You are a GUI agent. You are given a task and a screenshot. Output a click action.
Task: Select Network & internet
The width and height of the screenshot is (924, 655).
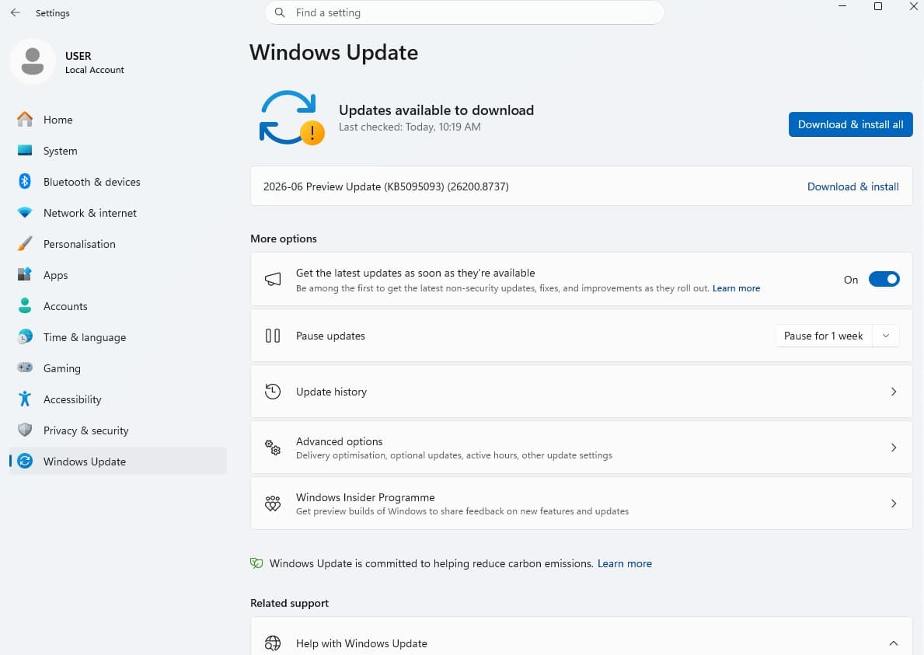(x=118, y=213)
